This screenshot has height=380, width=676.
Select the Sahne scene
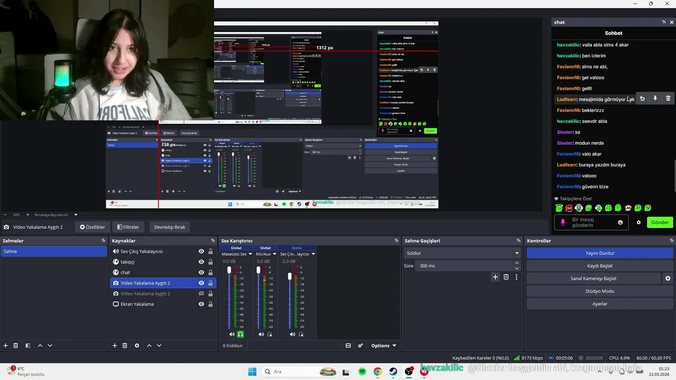click(x=53, y=251)
